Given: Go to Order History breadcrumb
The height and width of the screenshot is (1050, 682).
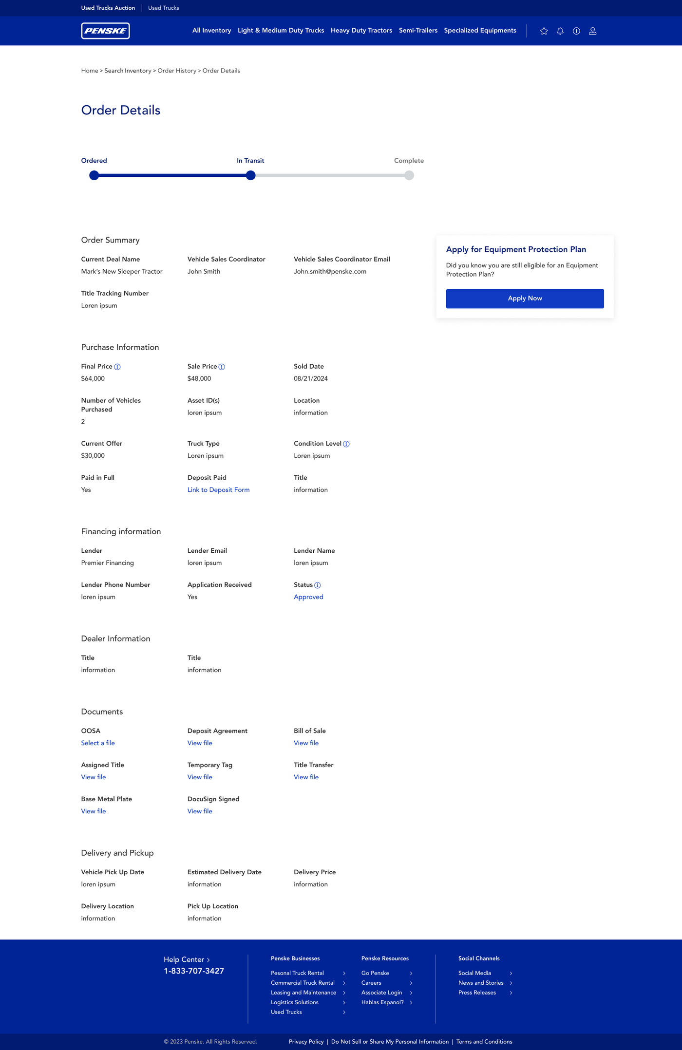Looking at the screenshot, I should [177, 71].
